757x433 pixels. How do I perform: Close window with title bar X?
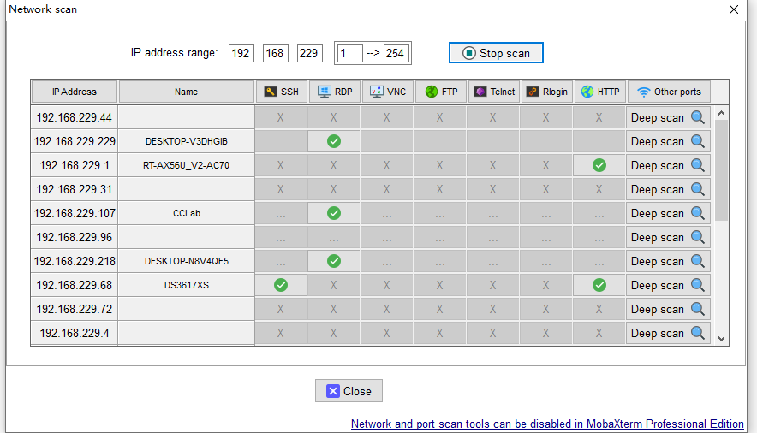tap(734, 9)
